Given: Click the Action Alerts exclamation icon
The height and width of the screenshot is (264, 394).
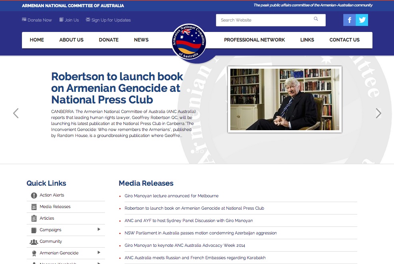Looking at the screenshot, I should point(34,195).
